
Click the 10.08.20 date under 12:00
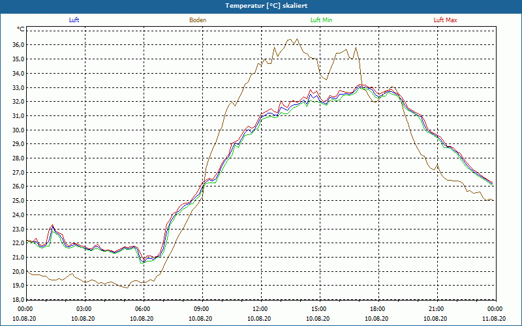click(x=259, y=318)
